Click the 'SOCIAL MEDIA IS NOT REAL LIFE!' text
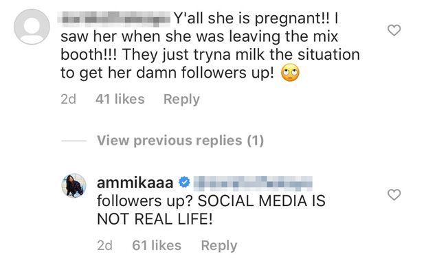 click(212, 210)
